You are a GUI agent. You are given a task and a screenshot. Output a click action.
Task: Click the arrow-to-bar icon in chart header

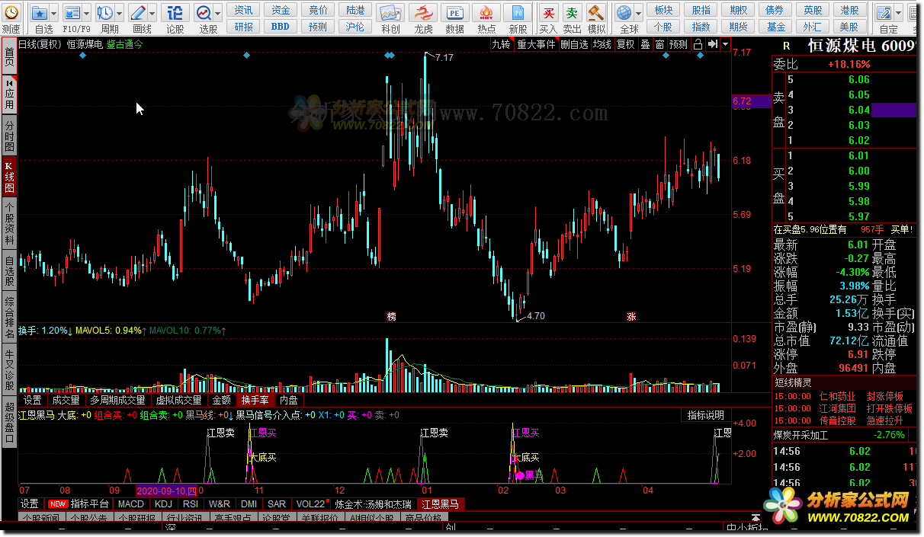(x=713, y=44)
